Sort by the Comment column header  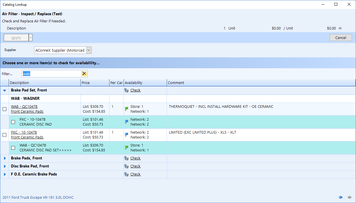pyautogui.click(x=261, y=83)
